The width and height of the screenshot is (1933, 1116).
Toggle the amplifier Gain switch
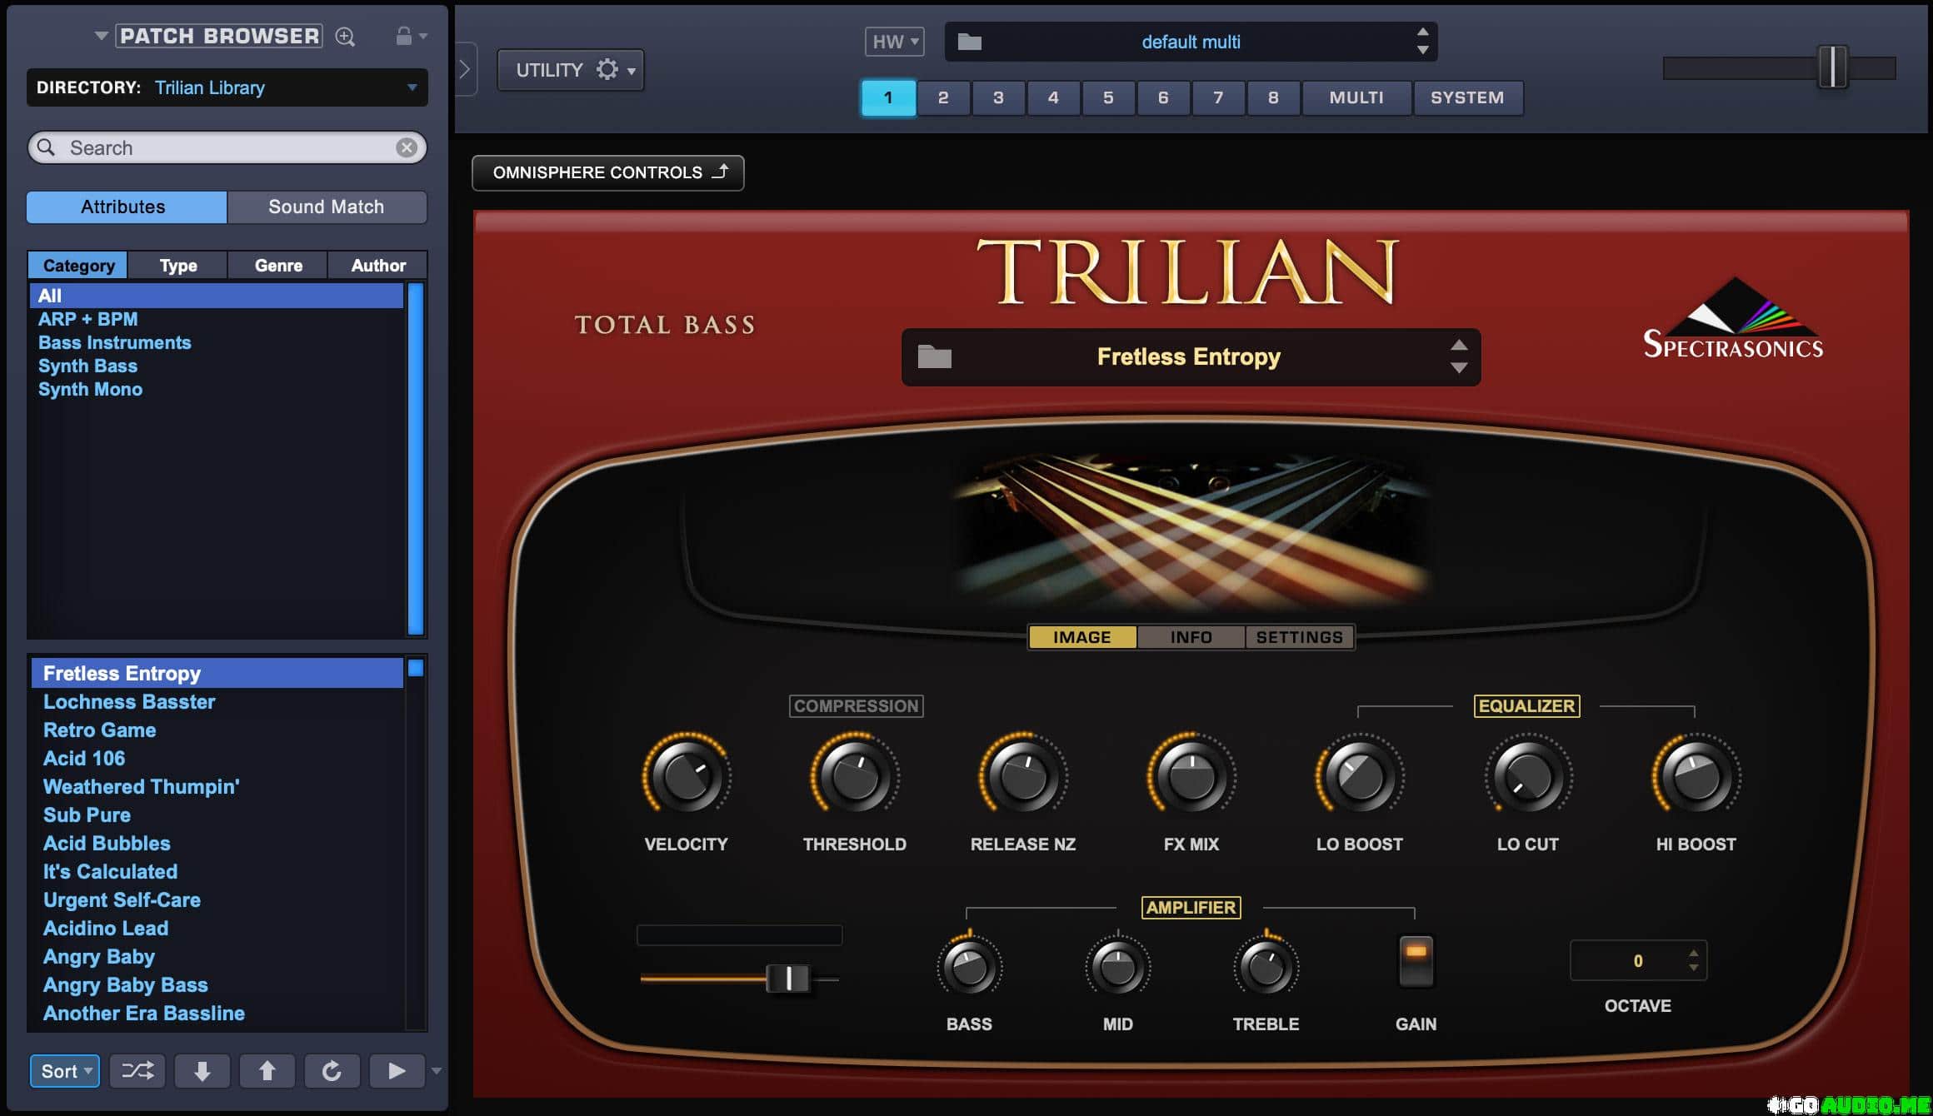[x=1416, y=960]
